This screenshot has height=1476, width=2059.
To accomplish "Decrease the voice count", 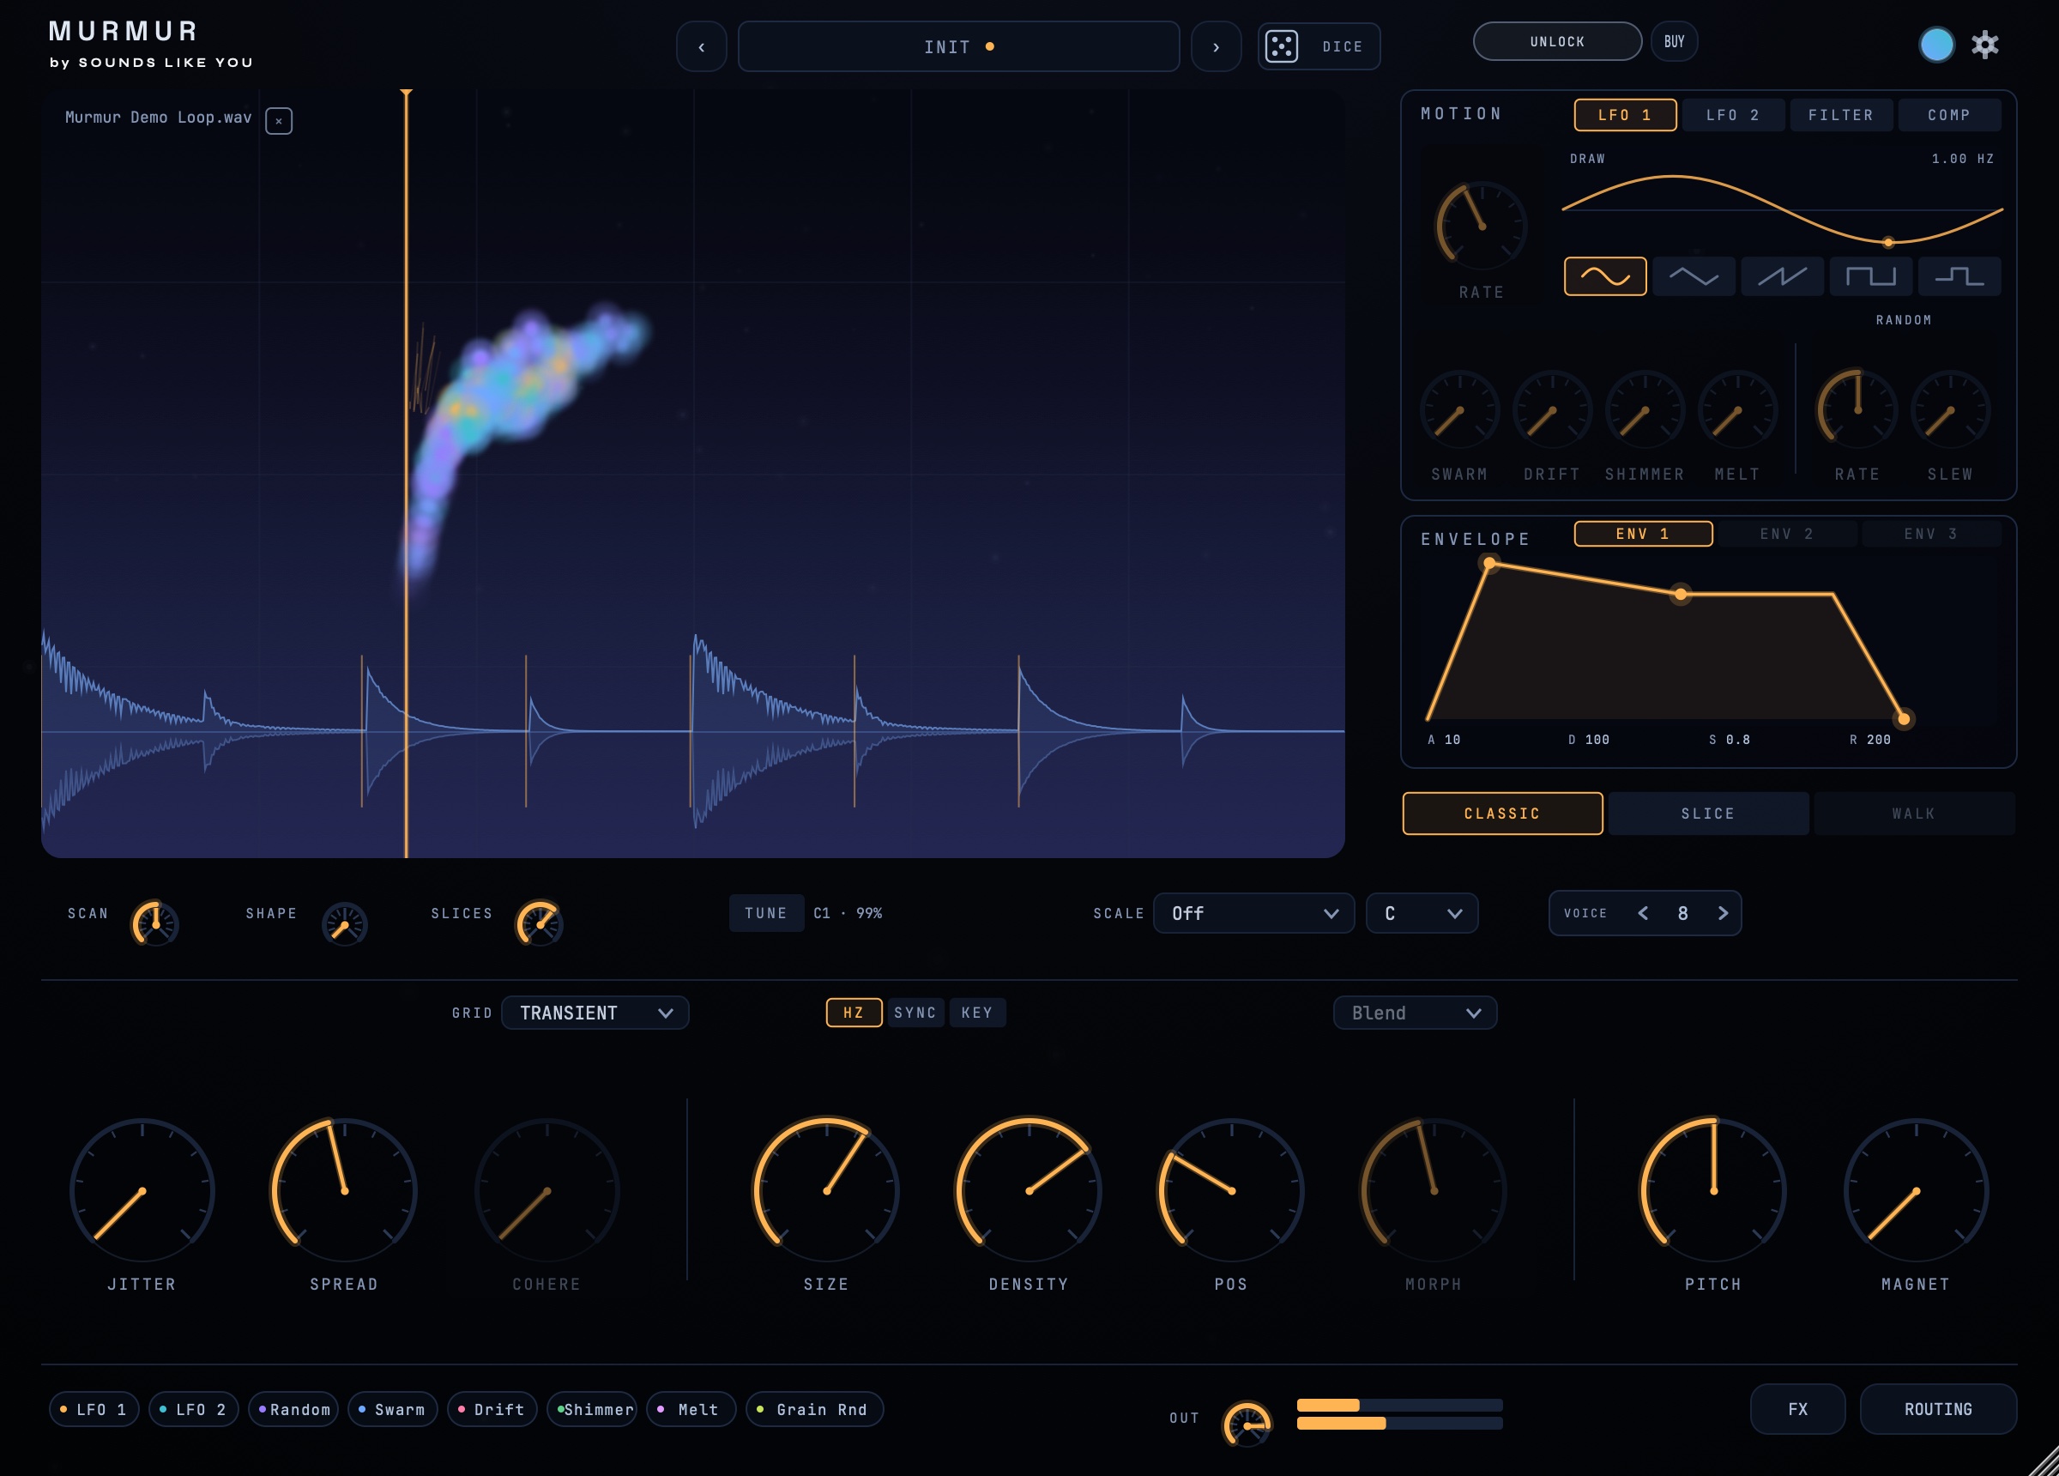I will (1642, 913).
